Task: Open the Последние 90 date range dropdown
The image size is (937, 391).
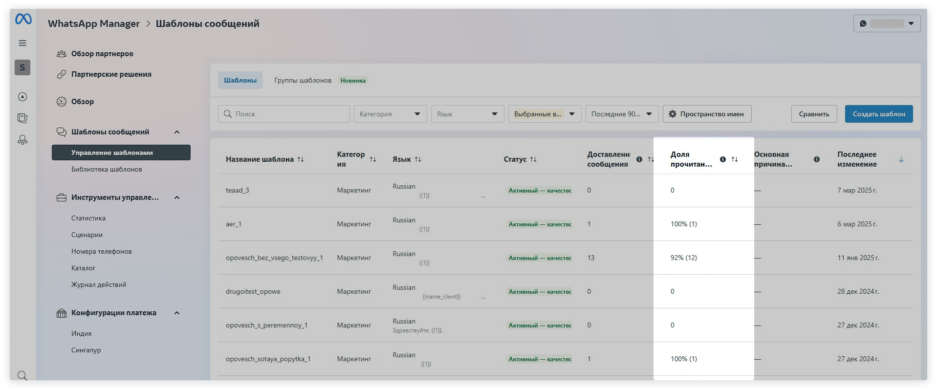Action: tap(622, 114)
